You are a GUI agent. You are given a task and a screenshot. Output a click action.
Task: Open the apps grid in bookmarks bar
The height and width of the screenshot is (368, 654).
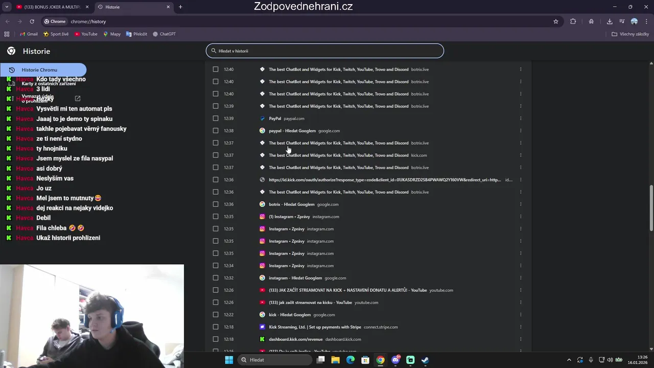pos(7,34)
